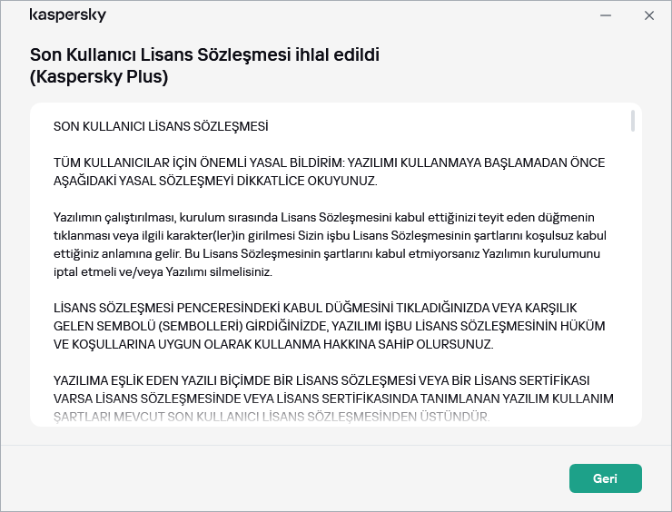Click the line starting 'iptal etmeli ve/veya'
Screen dimensions: 672x512
click(x=163, y=272)
